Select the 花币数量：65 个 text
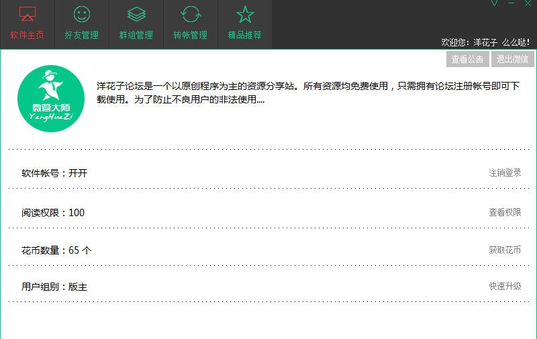 (x=56, y=250)
